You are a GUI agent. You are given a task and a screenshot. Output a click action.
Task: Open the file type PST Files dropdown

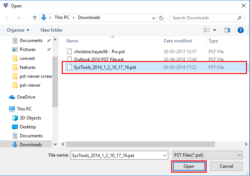tap(208, 155)
